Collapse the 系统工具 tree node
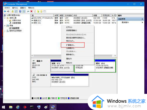 tap(5, 18)
